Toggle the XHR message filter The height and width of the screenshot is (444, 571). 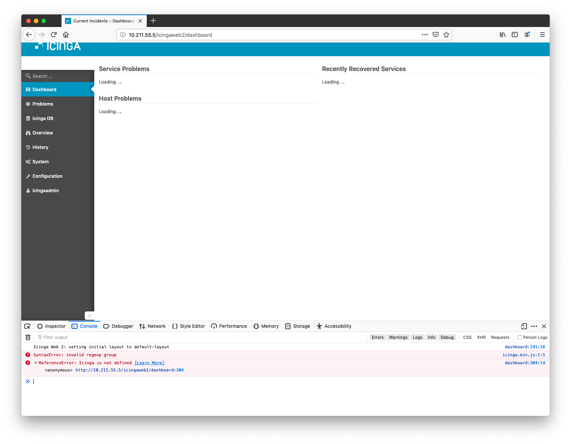click(x=481, y=337)
